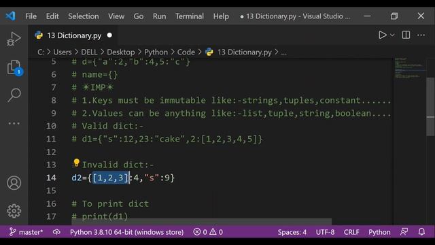435x245 pixels.
Task: Click the C: breadcrumb
Action: tap(41, 52)
